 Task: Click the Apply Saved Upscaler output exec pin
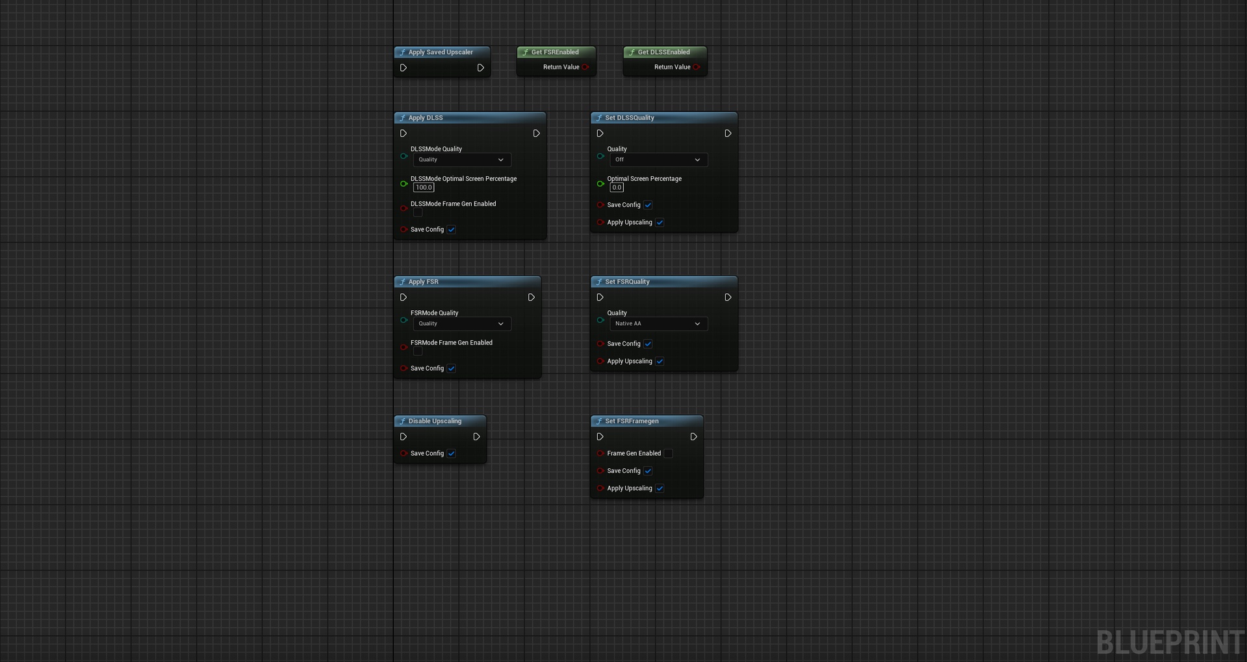pos(480,68)
